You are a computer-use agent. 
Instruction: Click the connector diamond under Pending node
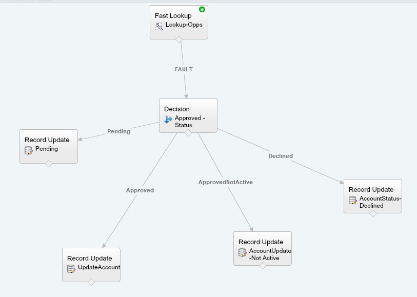point(49,164)
